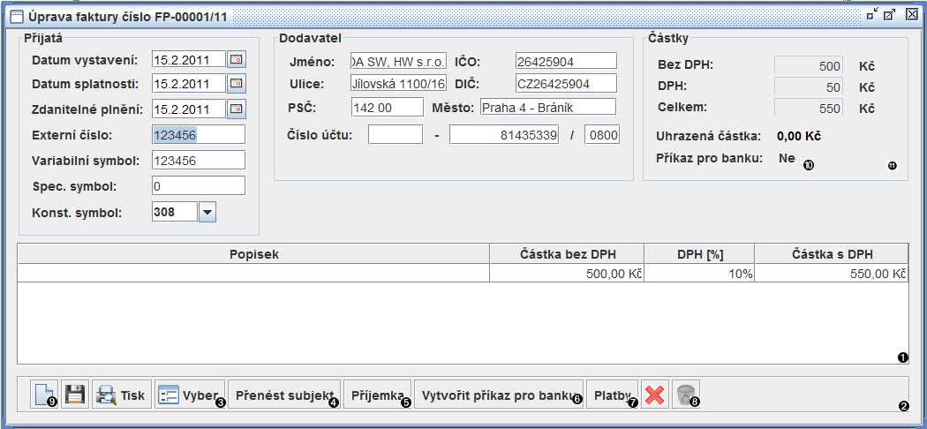Open calendar picker for Datum splatnosti

coord(237,85)
